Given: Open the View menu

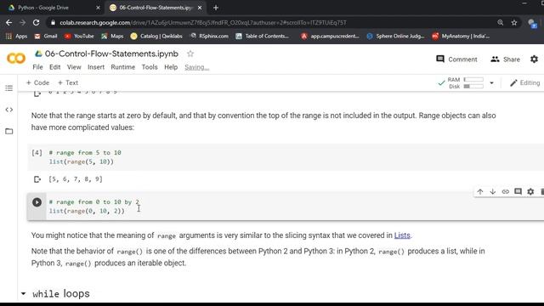Looking at the screenshot, I should point(74,67).
